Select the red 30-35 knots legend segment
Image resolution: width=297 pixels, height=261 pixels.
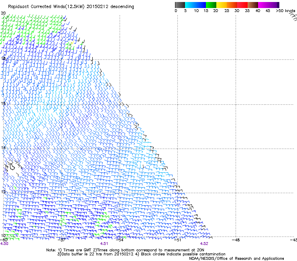point(242,5)
